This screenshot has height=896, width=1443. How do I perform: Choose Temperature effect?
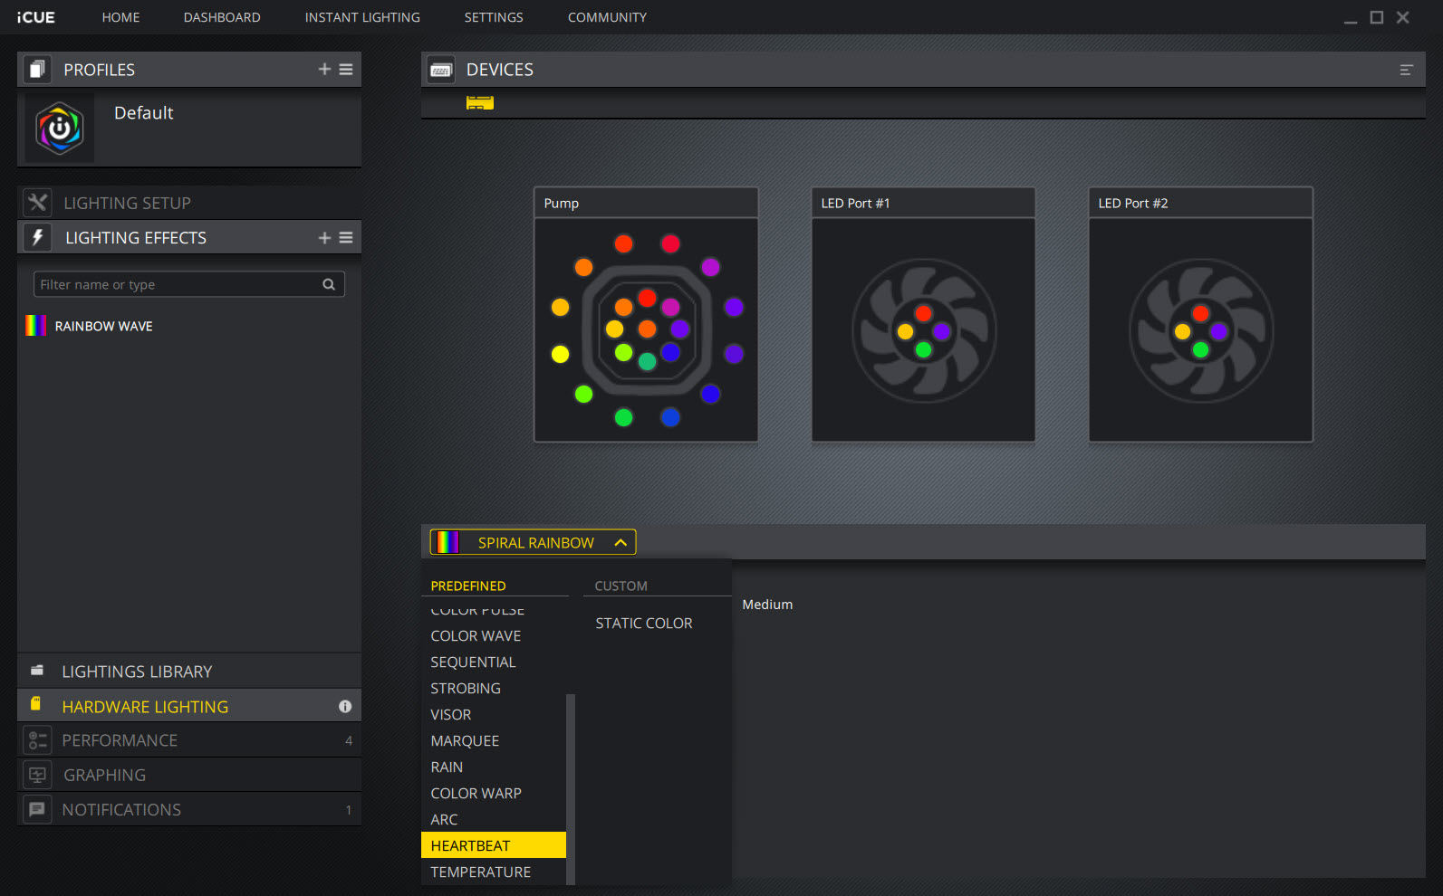(x=494, y=872)
